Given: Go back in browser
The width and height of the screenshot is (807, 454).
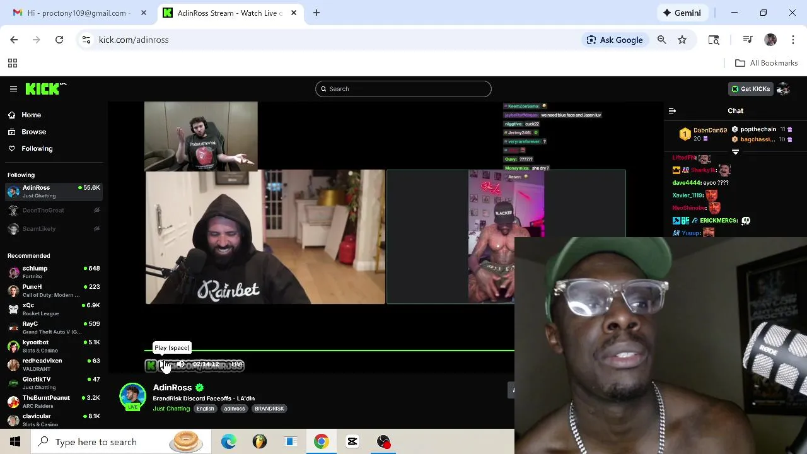Looking at the screenshot, I should tap(14, 40).
